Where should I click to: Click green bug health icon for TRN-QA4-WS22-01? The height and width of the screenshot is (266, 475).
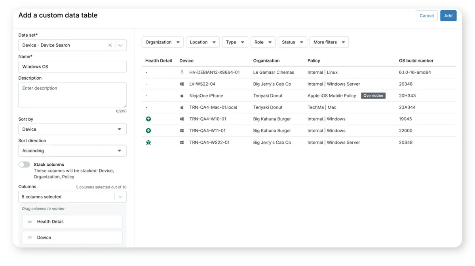[148, 142]
